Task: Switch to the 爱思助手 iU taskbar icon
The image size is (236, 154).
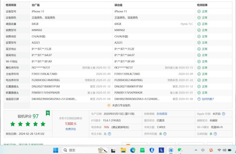Action: pos(171,150)
